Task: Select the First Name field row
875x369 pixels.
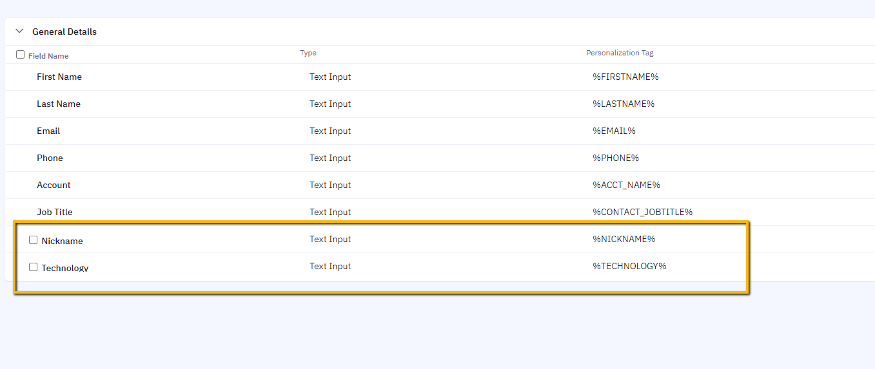Action: (440, 77)
